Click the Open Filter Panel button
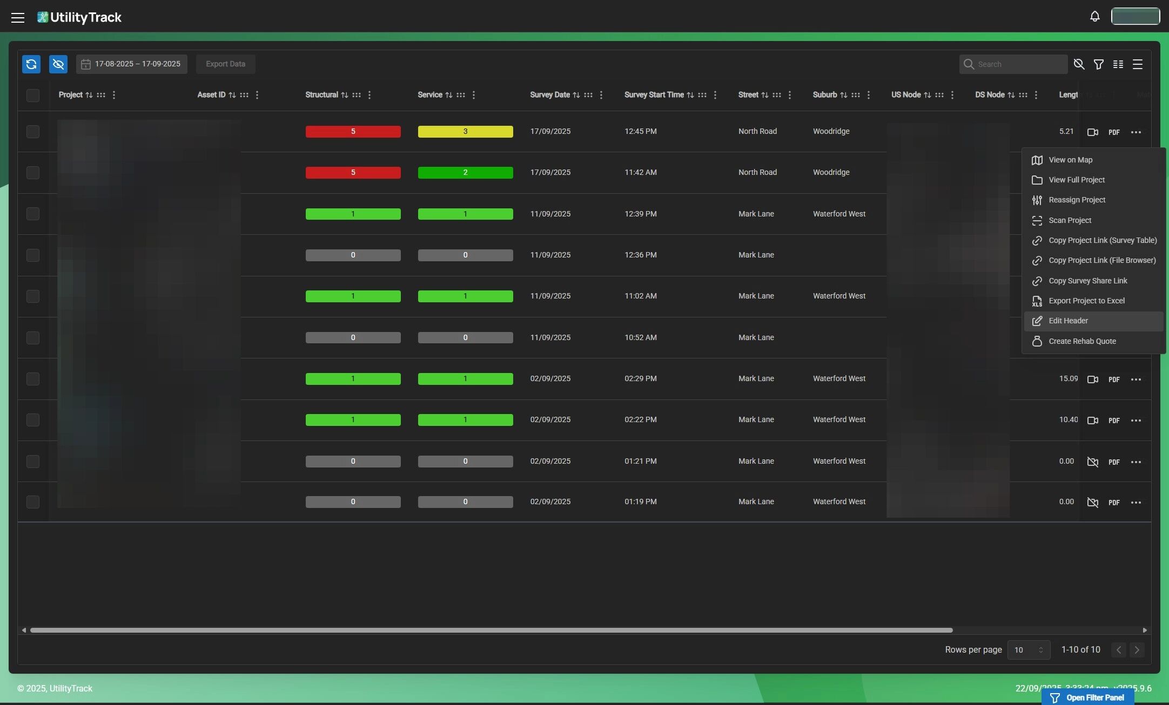Screen dimensions: 1169x705 click(1088, 698)
